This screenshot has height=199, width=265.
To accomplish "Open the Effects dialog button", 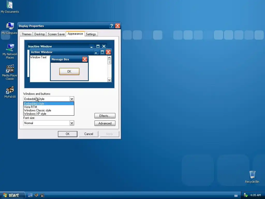I will click(105, 116).
